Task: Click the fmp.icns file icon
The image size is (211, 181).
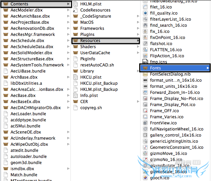Action: 145,61
